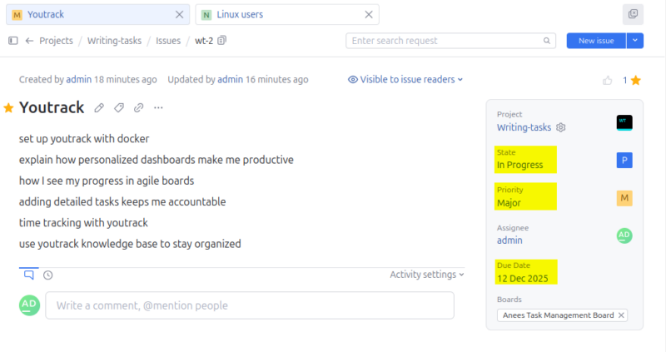
Task: Open the more actions ellipsis menu
Action: (158, 108)
